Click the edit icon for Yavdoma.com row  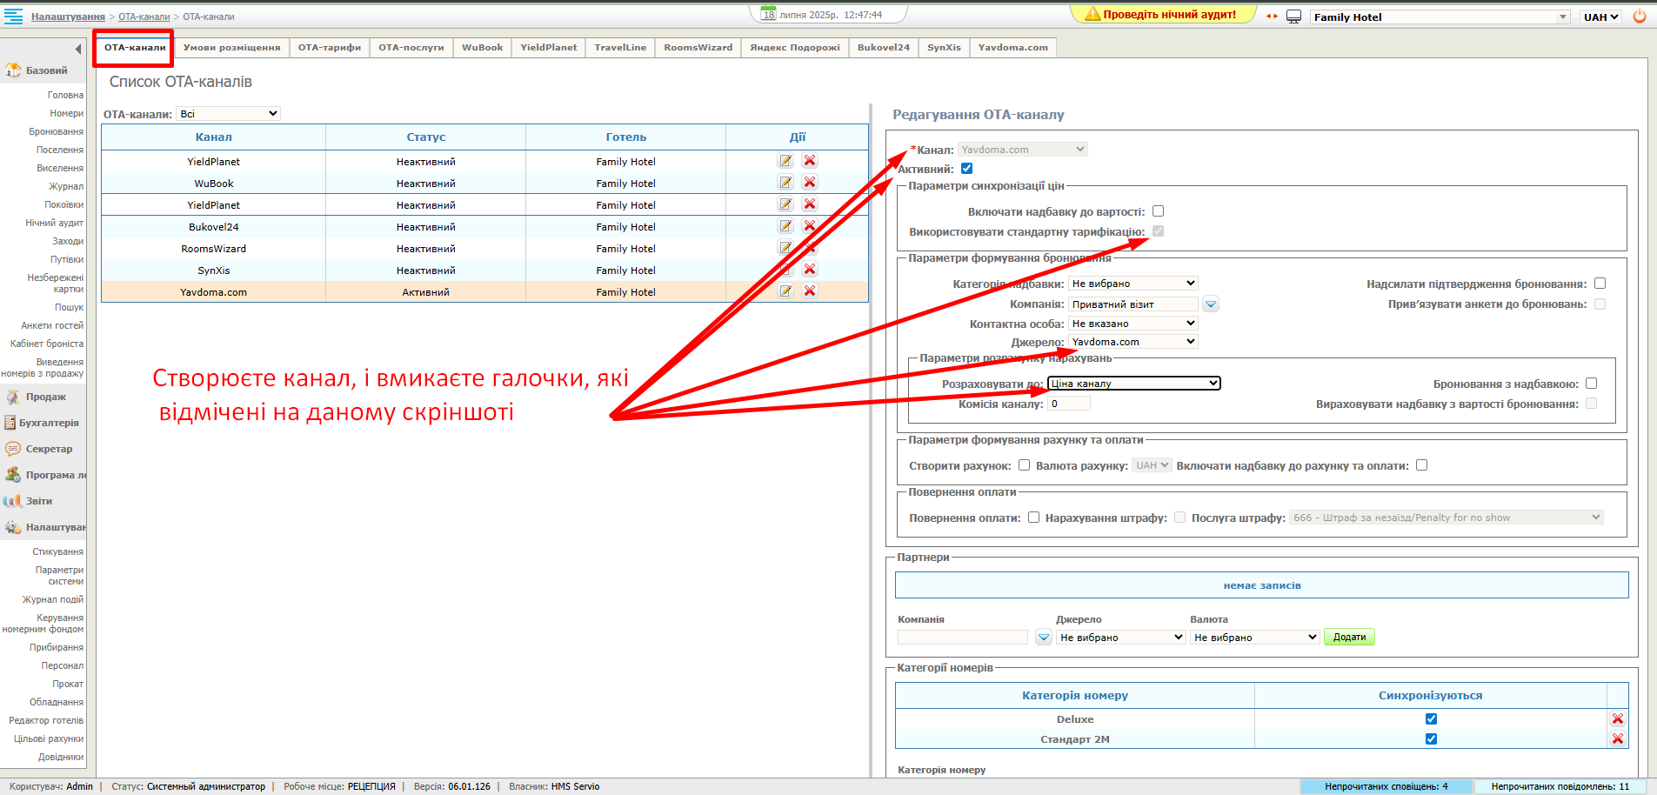click(785, 291)
